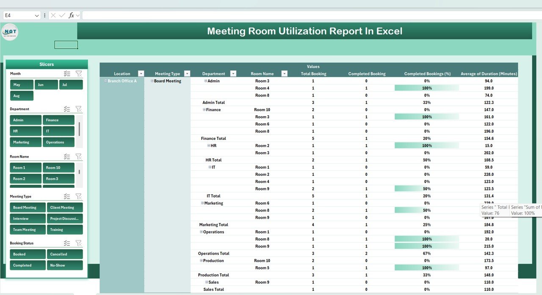Clear the Meeting Type slicer filter
The height and width of the screenshot is (295, 542).
[x=78, y=196]
